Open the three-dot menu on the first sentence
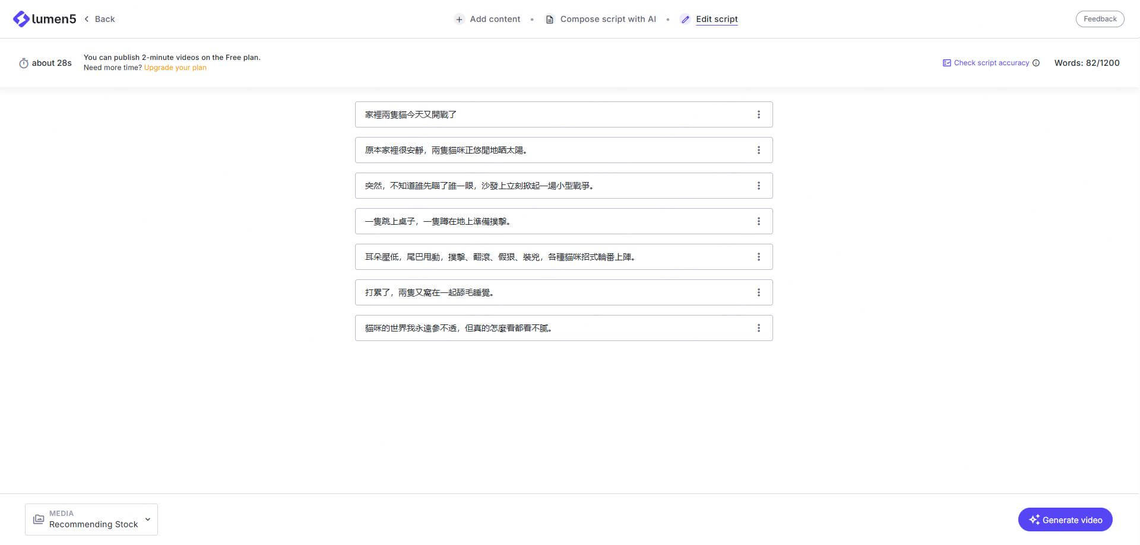 point(759,114)
